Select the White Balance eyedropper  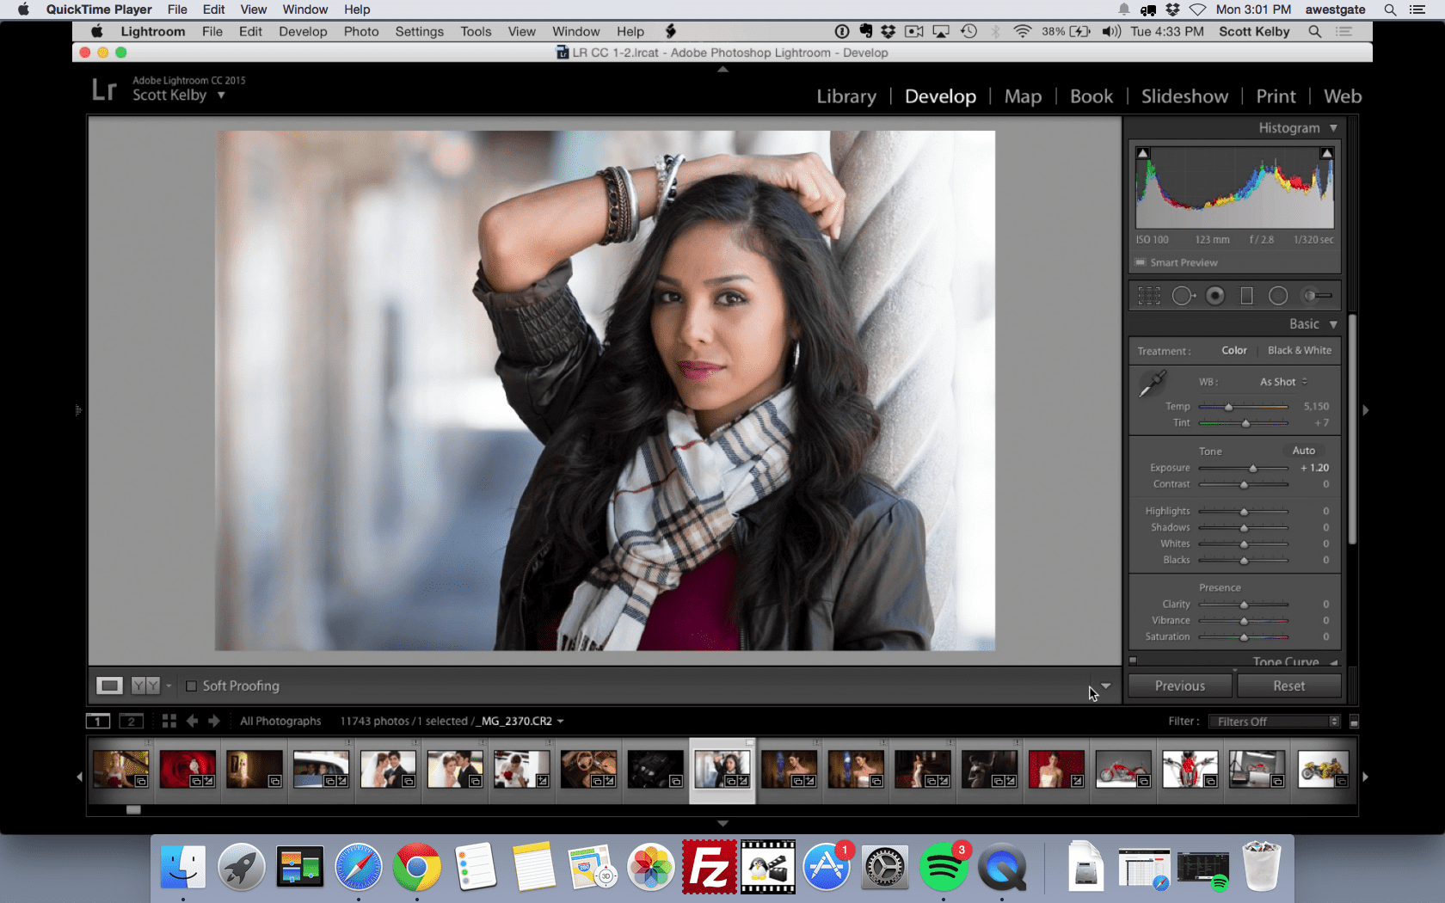pos(1152,384)
